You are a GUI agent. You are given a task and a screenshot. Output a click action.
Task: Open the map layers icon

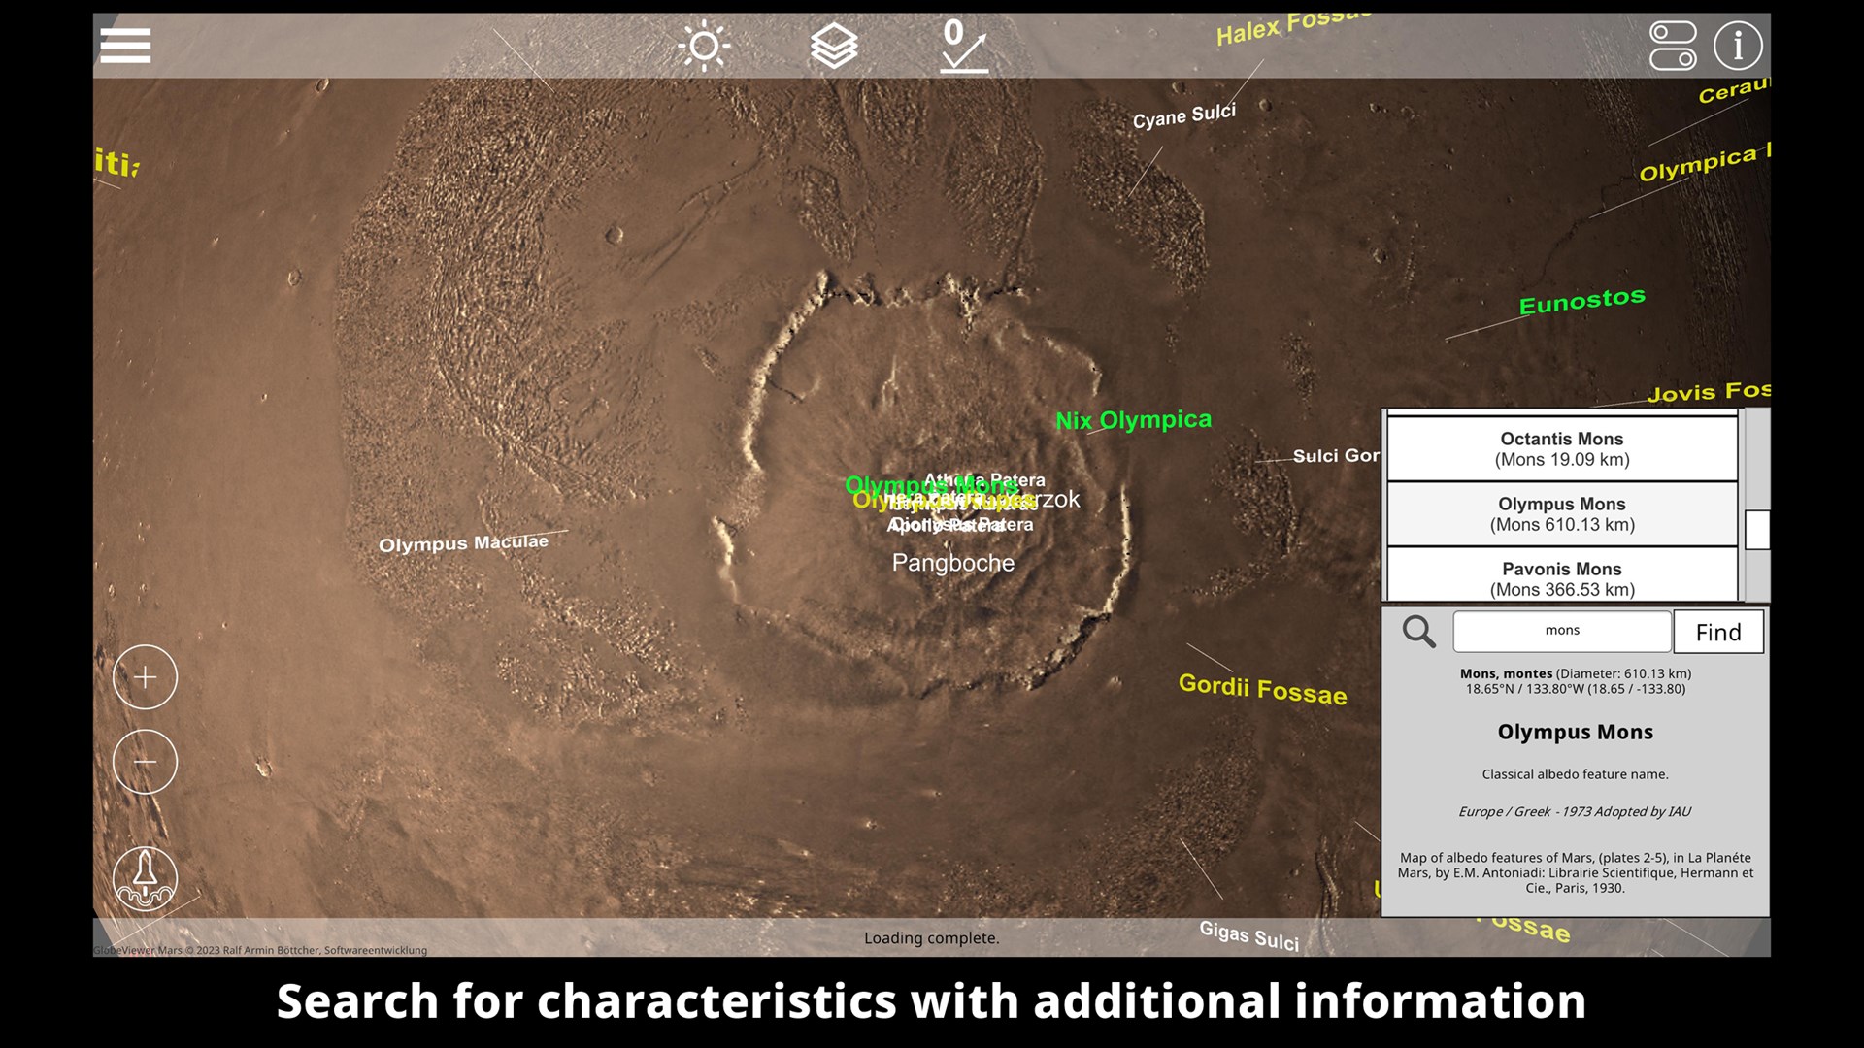(x=834, y=46)
